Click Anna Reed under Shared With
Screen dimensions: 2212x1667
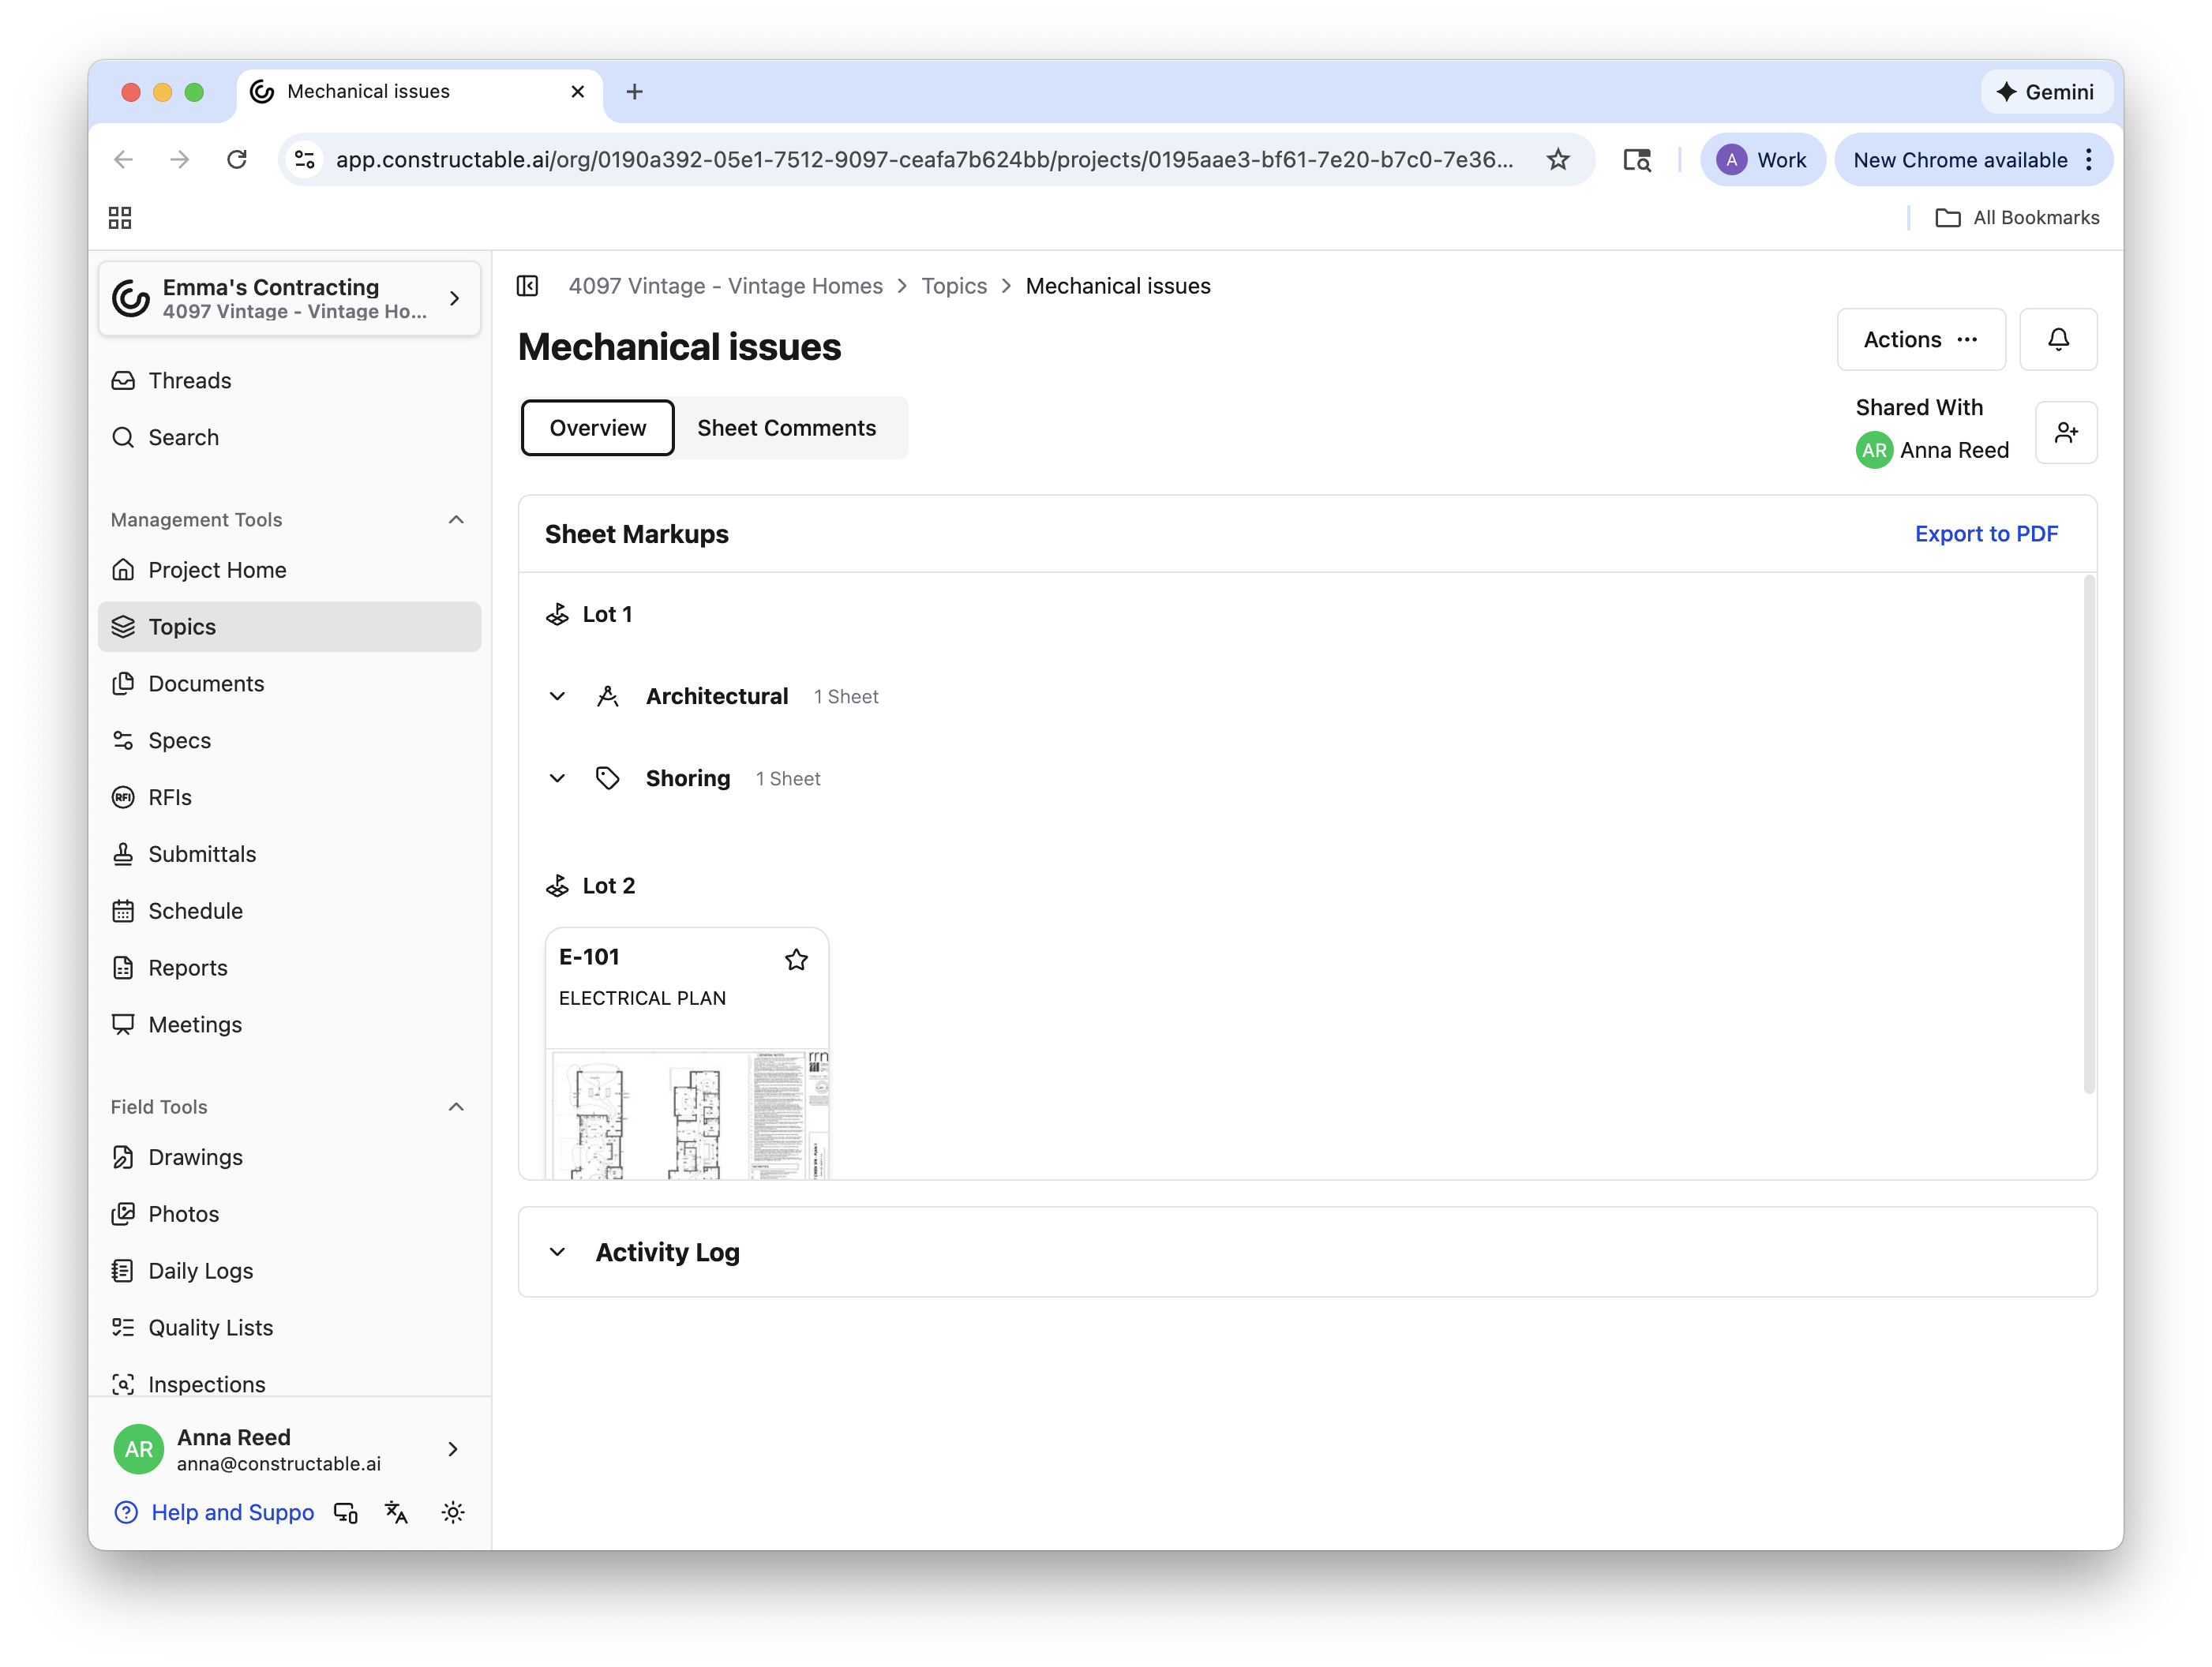pyautogui.click(x=1933, y=450)
